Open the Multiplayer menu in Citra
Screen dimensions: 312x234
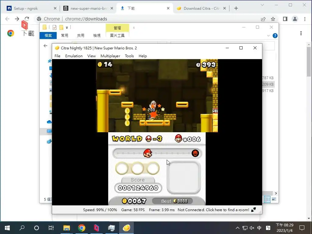[110, 56]
